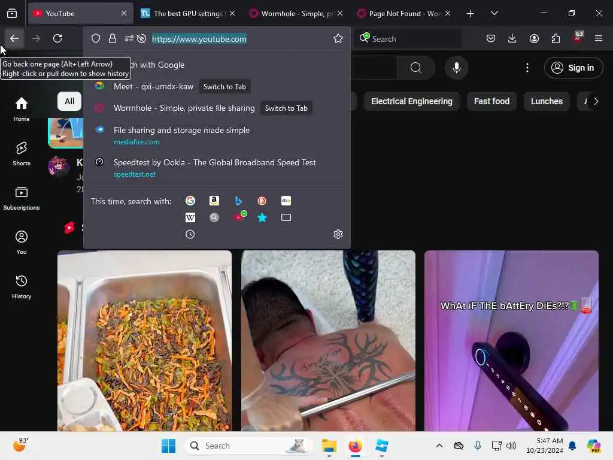
Task: Open the You section in sidebar
Action: (22, 243)
